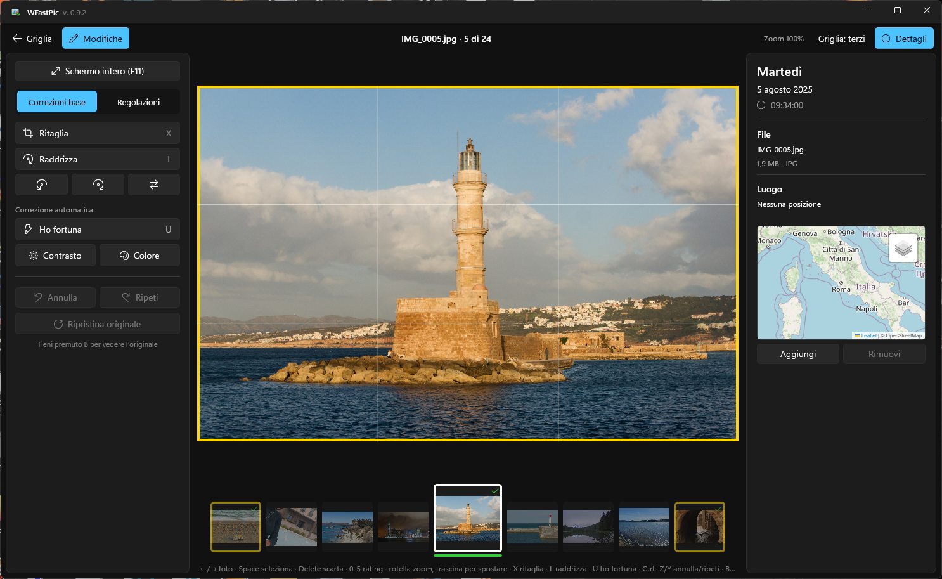This screenshot has width=942, height=579.
Task: Open the pier with red beacon thumbnail
Action: pos(532,527)
